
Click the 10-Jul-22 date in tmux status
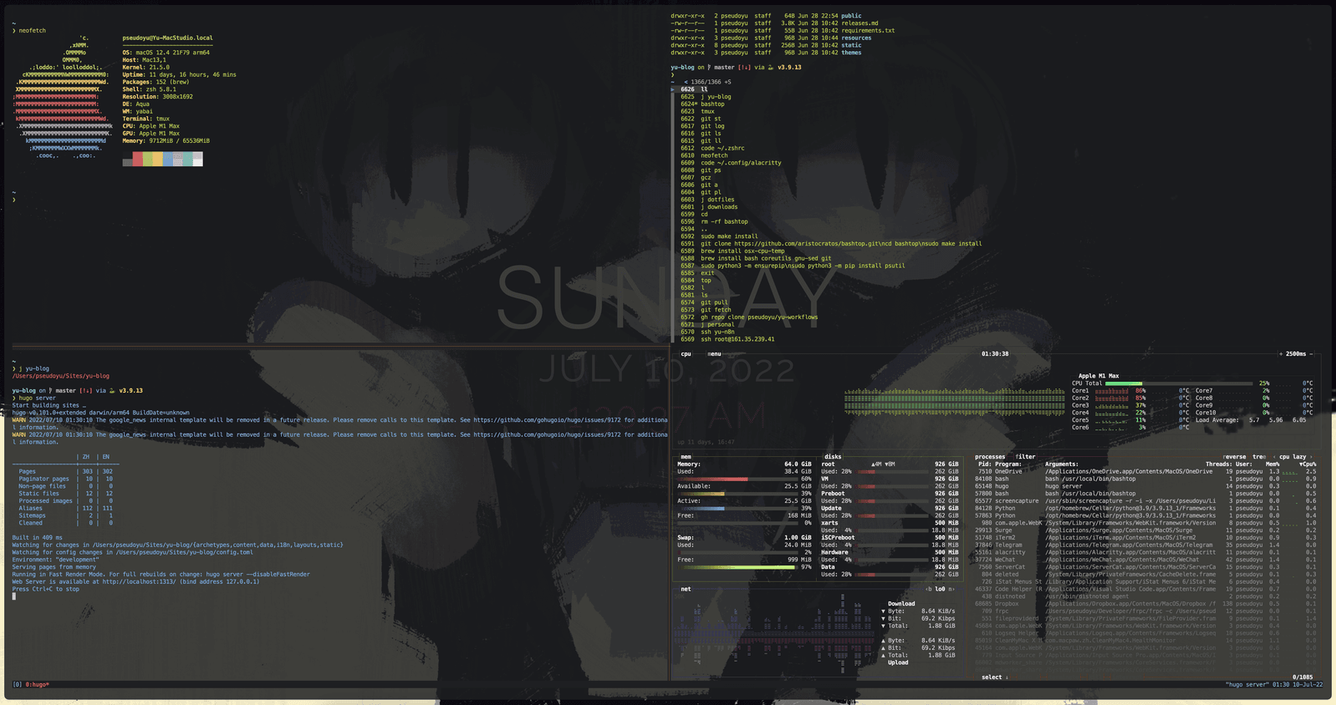click(1308, 685)
